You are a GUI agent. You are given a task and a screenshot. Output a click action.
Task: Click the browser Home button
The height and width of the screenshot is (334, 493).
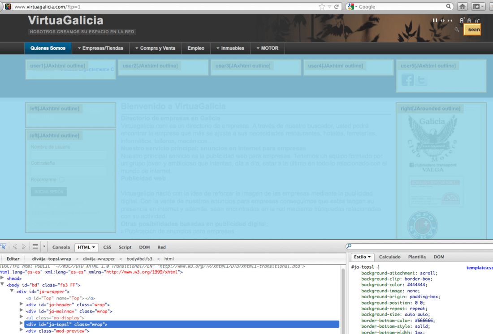(463, 7)
